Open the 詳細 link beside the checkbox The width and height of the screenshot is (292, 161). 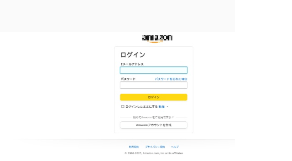pos(162,106)
